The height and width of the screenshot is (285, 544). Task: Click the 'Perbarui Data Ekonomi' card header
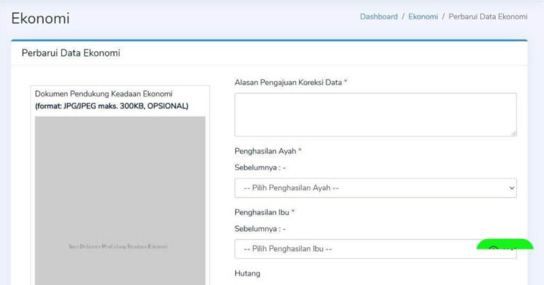click(x=71, y=53)
